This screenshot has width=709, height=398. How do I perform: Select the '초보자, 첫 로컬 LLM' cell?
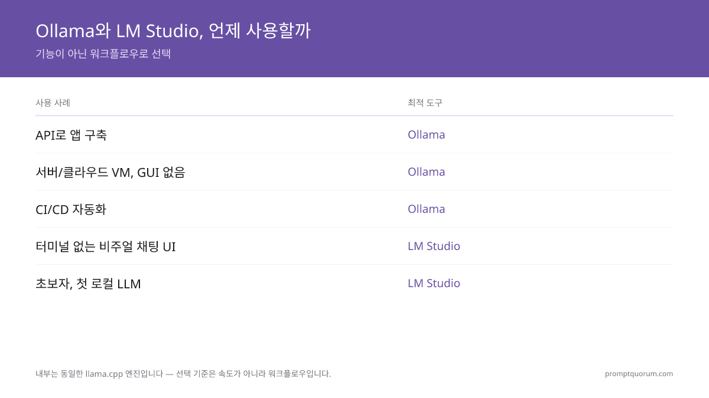(88, 284)
